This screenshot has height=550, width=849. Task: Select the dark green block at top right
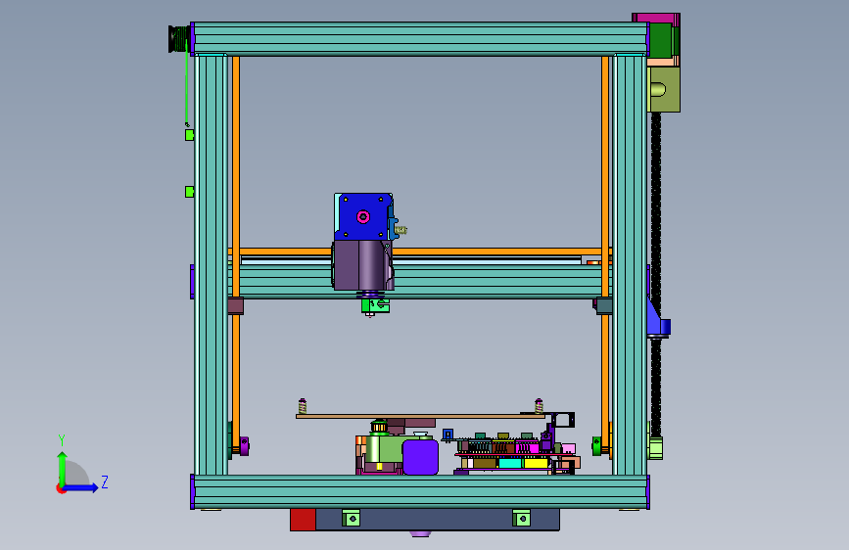(661, 40)
